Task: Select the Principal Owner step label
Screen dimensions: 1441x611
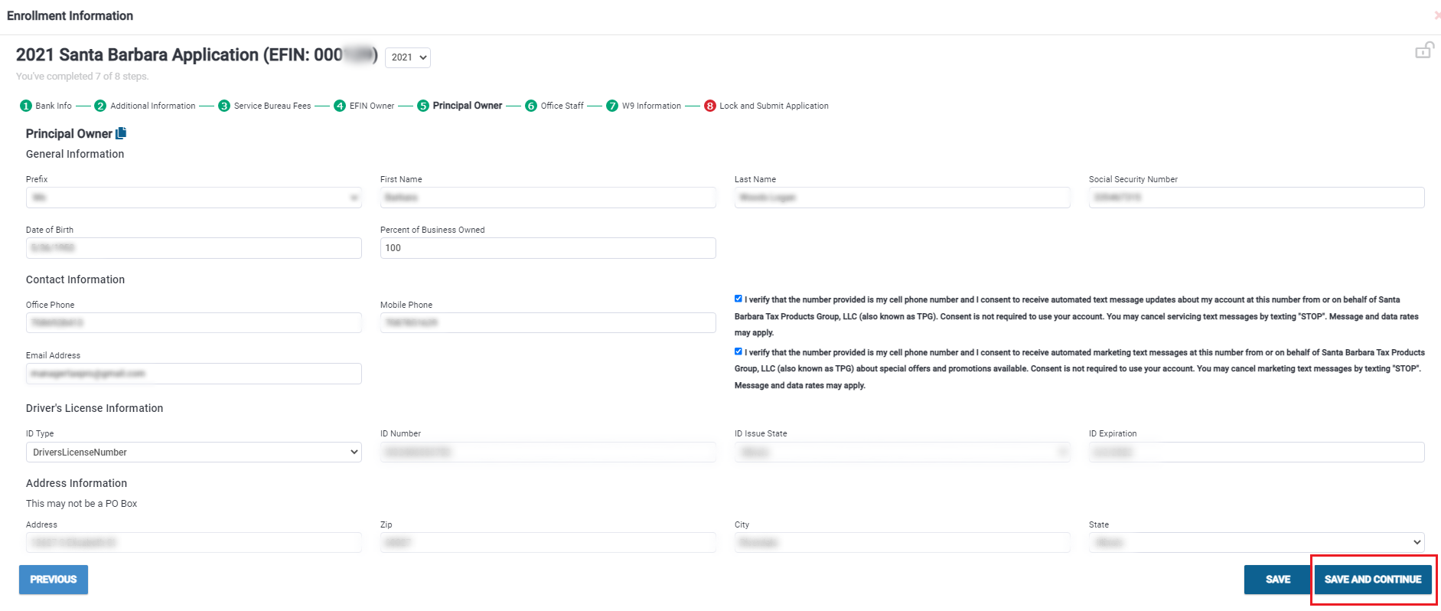Action: pyautogui.click(x=467, y=106)
